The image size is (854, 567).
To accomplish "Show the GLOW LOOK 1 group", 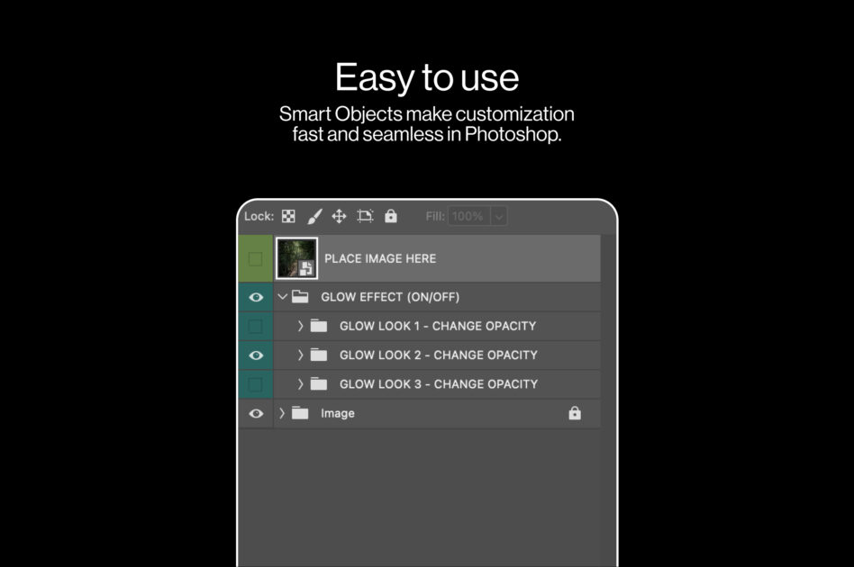I will (256, 326).
